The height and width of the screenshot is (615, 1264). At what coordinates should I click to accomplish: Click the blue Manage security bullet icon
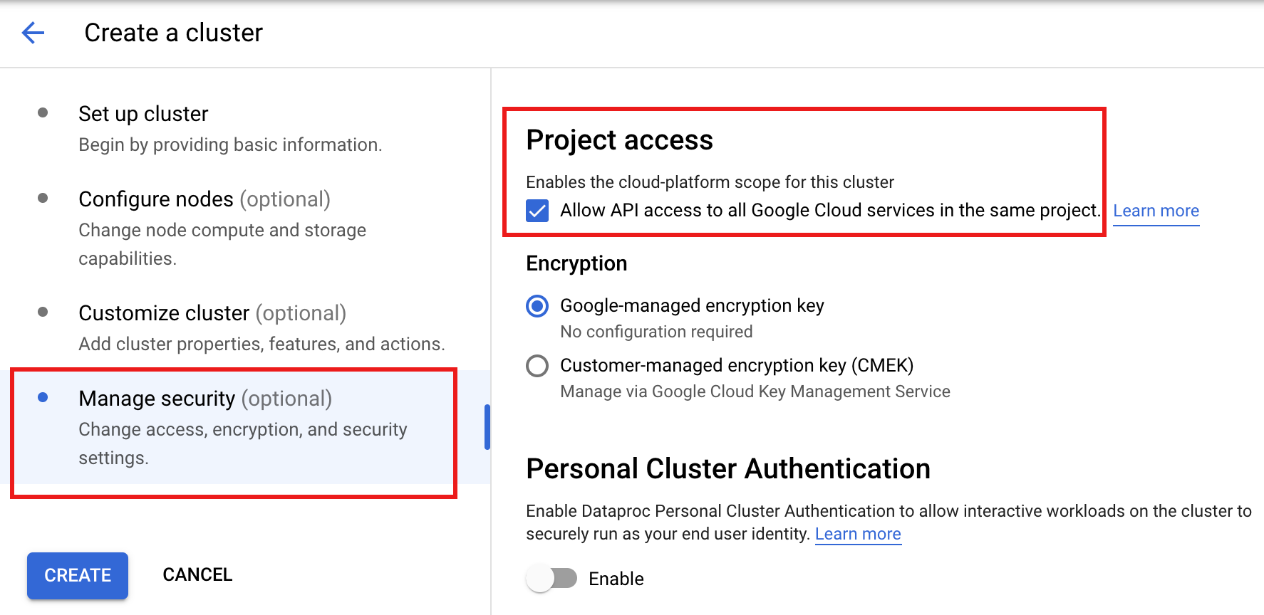[x=43, y=397]
